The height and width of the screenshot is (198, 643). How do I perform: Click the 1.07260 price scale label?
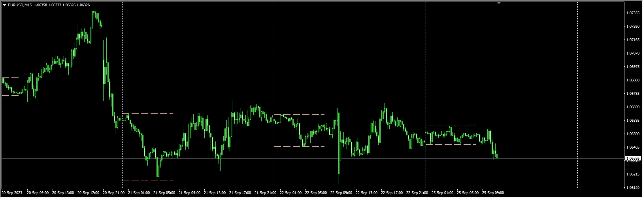click(633, 26)
